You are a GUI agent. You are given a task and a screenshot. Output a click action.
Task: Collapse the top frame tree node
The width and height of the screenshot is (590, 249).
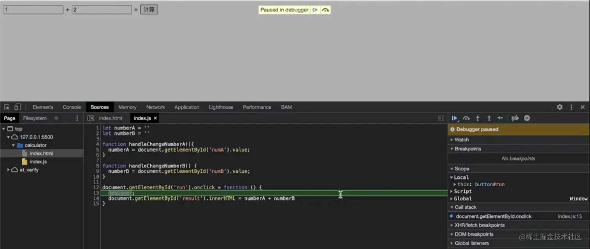click(x=4, y=129)
